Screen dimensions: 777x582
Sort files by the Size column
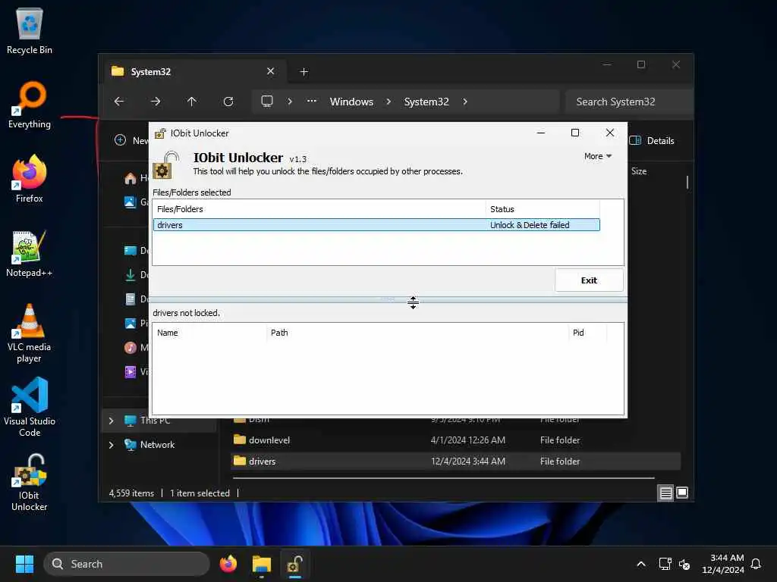click(x=639, y=171)
